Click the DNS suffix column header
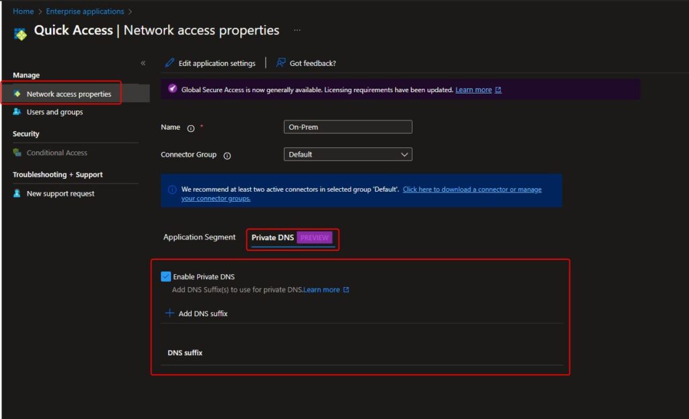The width and height of the screenshot is (689, 419). (x=185, y=352)
